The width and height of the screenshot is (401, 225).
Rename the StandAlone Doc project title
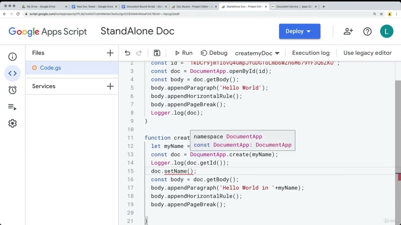click(137, 31)
